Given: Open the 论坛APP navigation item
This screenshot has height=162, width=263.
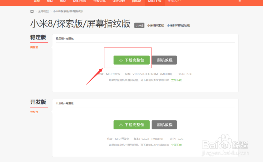Looking at the screenshot, I should tap(174, 1).
